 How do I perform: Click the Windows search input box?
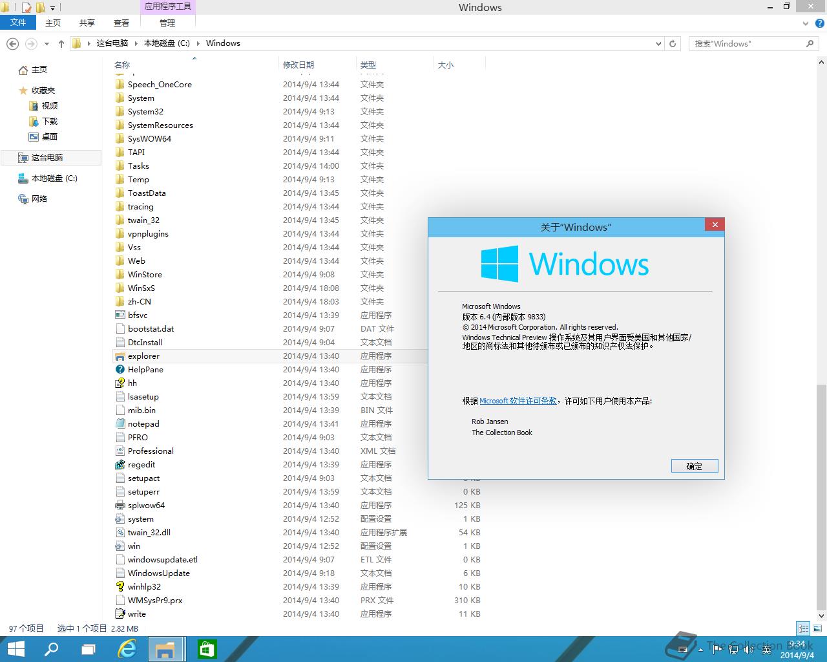click(x=748, y=43)
